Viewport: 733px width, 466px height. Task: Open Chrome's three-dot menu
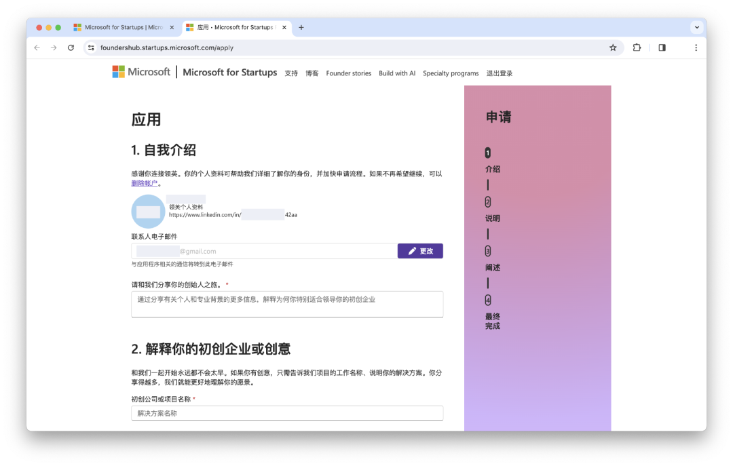point(696,47)
